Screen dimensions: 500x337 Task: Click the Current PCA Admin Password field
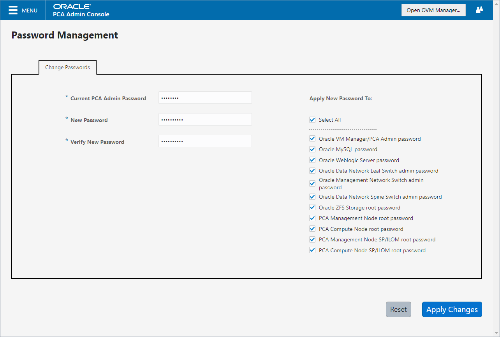pos(205,98)
